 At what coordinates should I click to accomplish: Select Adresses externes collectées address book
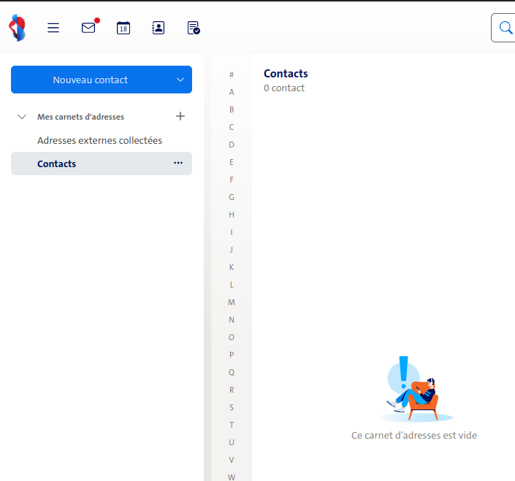tap(99, 140)
